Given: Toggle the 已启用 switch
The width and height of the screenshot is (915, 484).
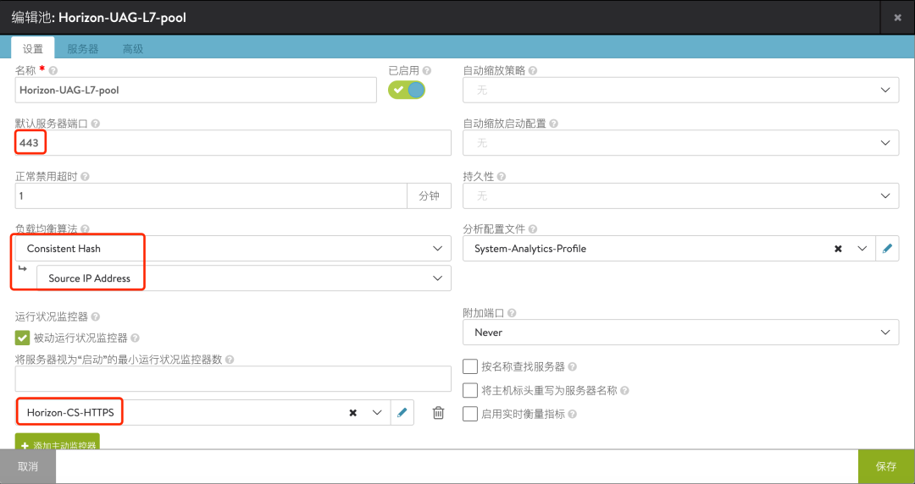Looking at the screenshot, I should point(407,90).
